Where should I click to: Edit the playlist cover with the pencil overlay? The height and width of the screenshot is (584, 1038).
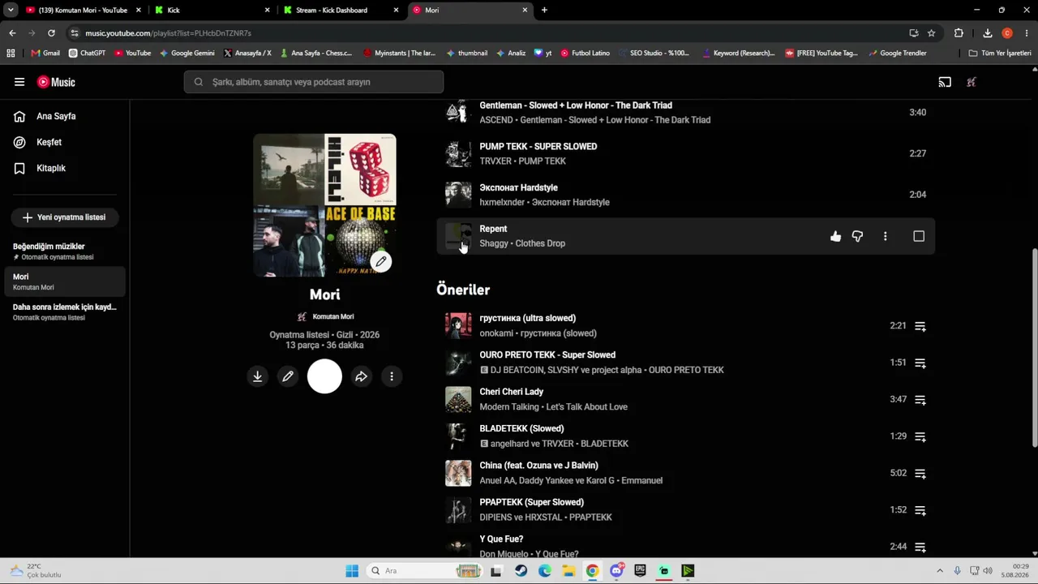[x=381, y=261]
